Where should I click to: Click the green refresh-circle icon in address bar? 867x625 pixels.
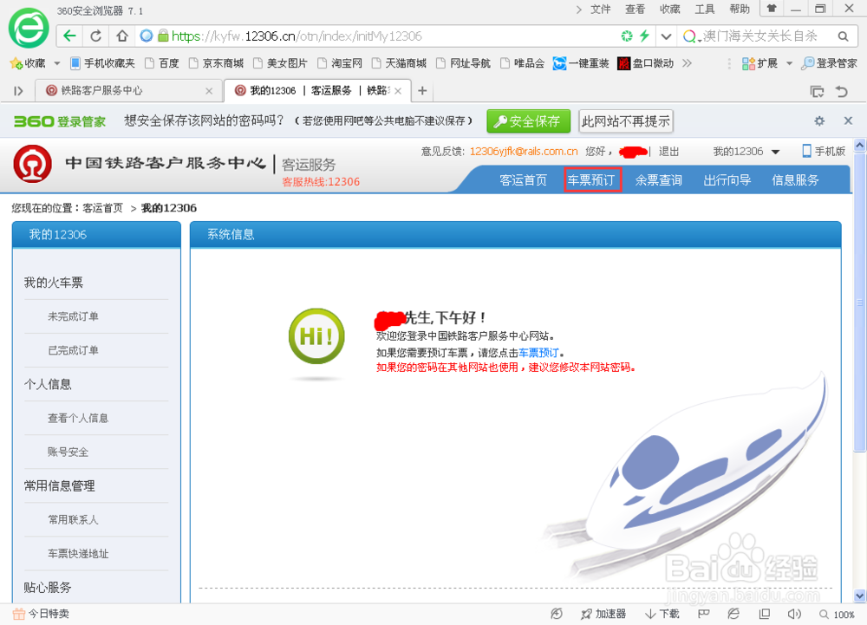coord(627,36)
